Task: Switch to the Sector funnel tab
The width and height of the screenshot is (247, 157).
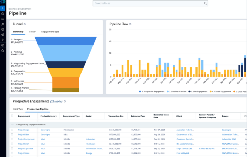Action: coord(32,32)
